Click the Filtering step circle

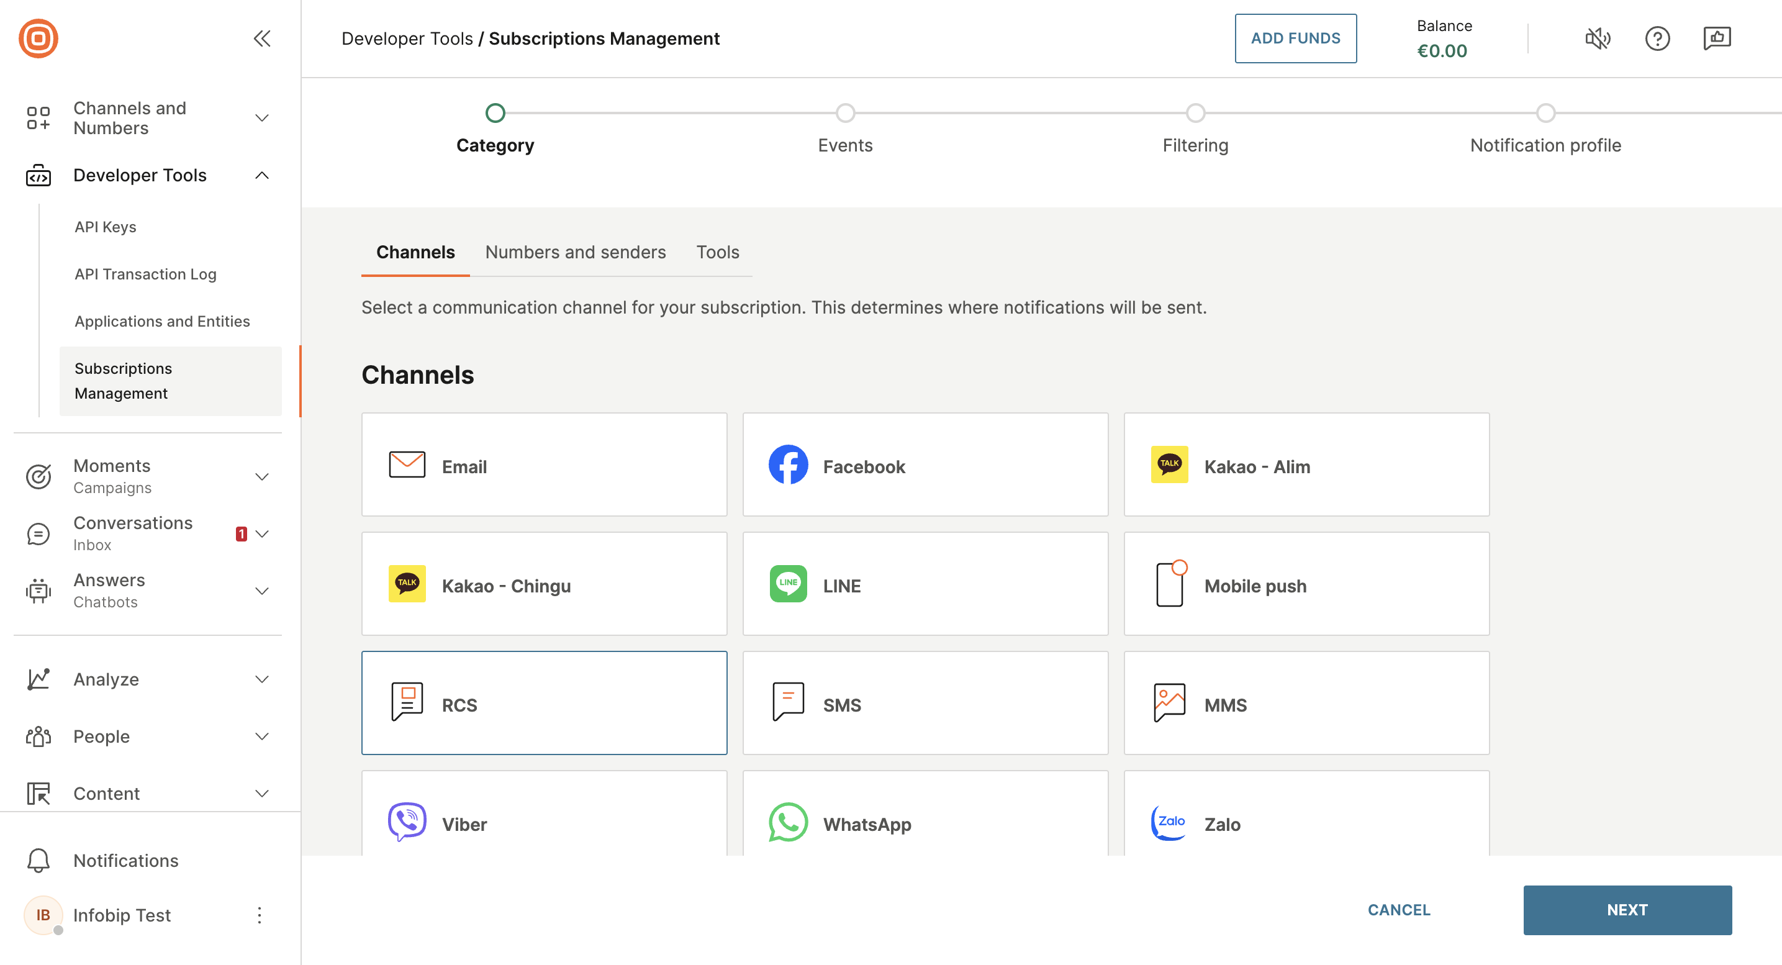coord(1195,113)
